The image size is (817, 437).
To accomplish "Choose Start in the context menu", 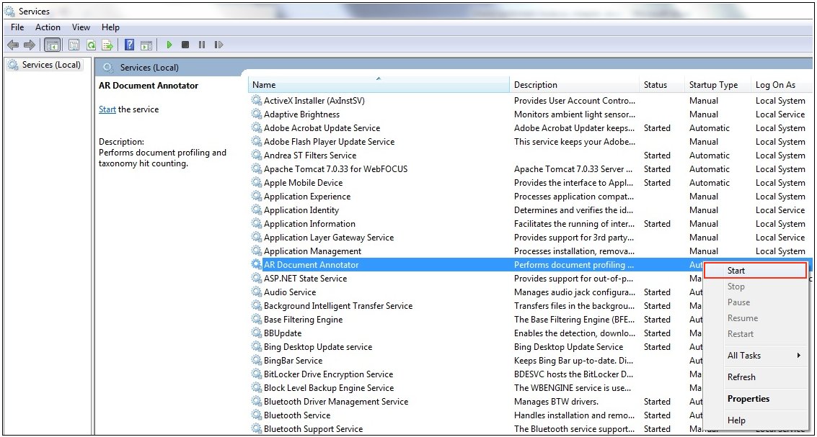I will (755, 271).
